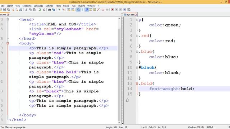This screenshot has height=129, width=230.
Task: Toggle Show All Characters pilcrow icon
Action: [x=82, y=10]
